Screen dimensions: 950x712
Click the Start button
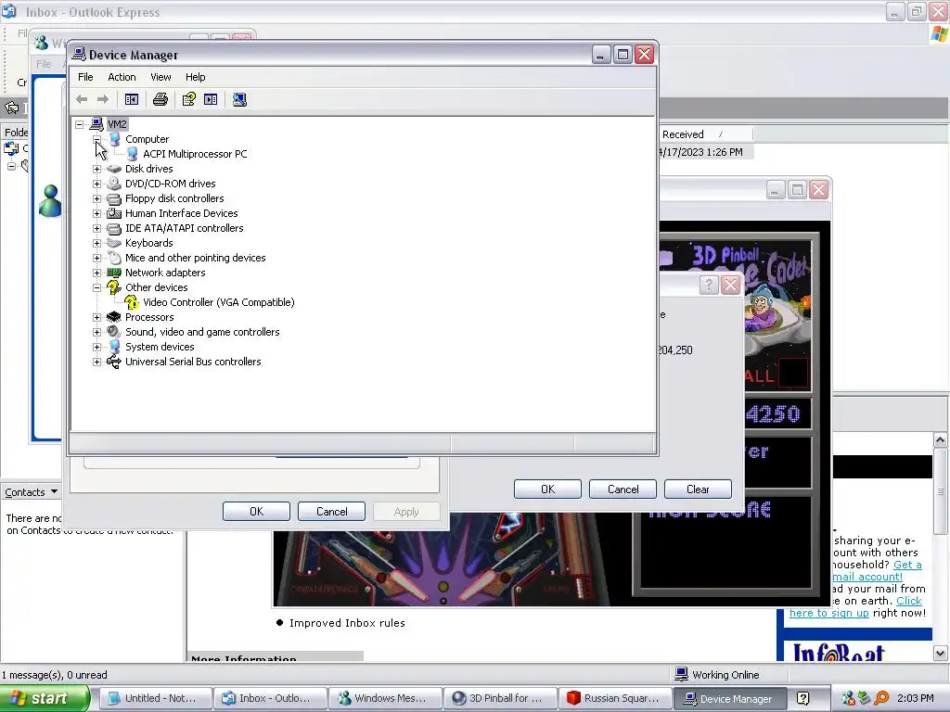pos(44,698)
